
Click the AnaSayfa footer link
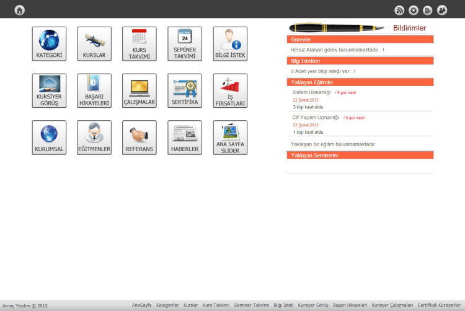141,305
